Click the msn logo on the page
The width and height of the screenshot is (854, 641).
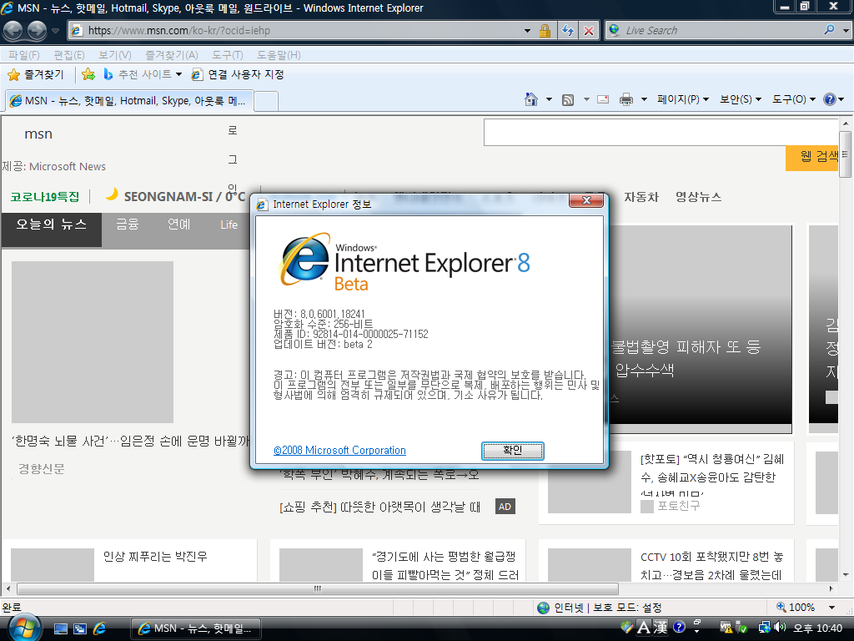38,134
